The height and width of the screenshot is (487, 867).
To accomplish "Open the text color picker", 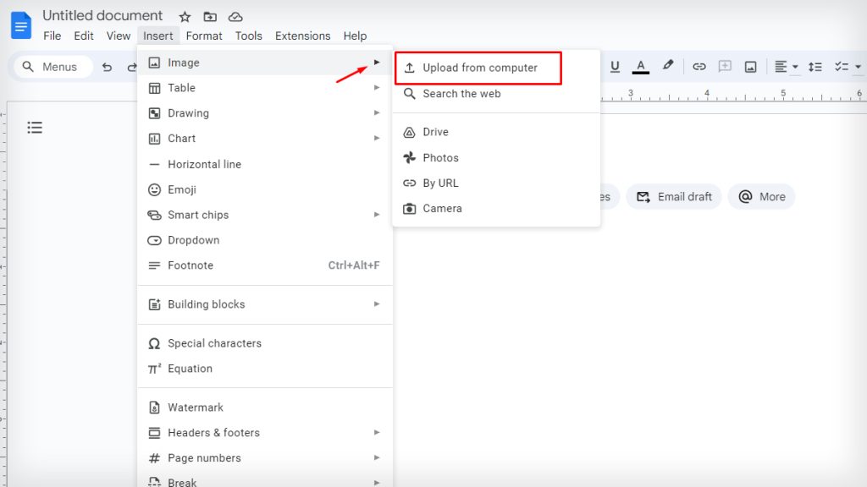I will click(641, 66).
